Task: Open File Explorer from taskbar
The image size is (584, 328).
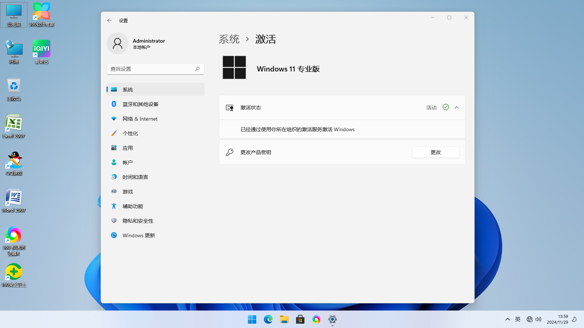Action: tap(284, 320)
